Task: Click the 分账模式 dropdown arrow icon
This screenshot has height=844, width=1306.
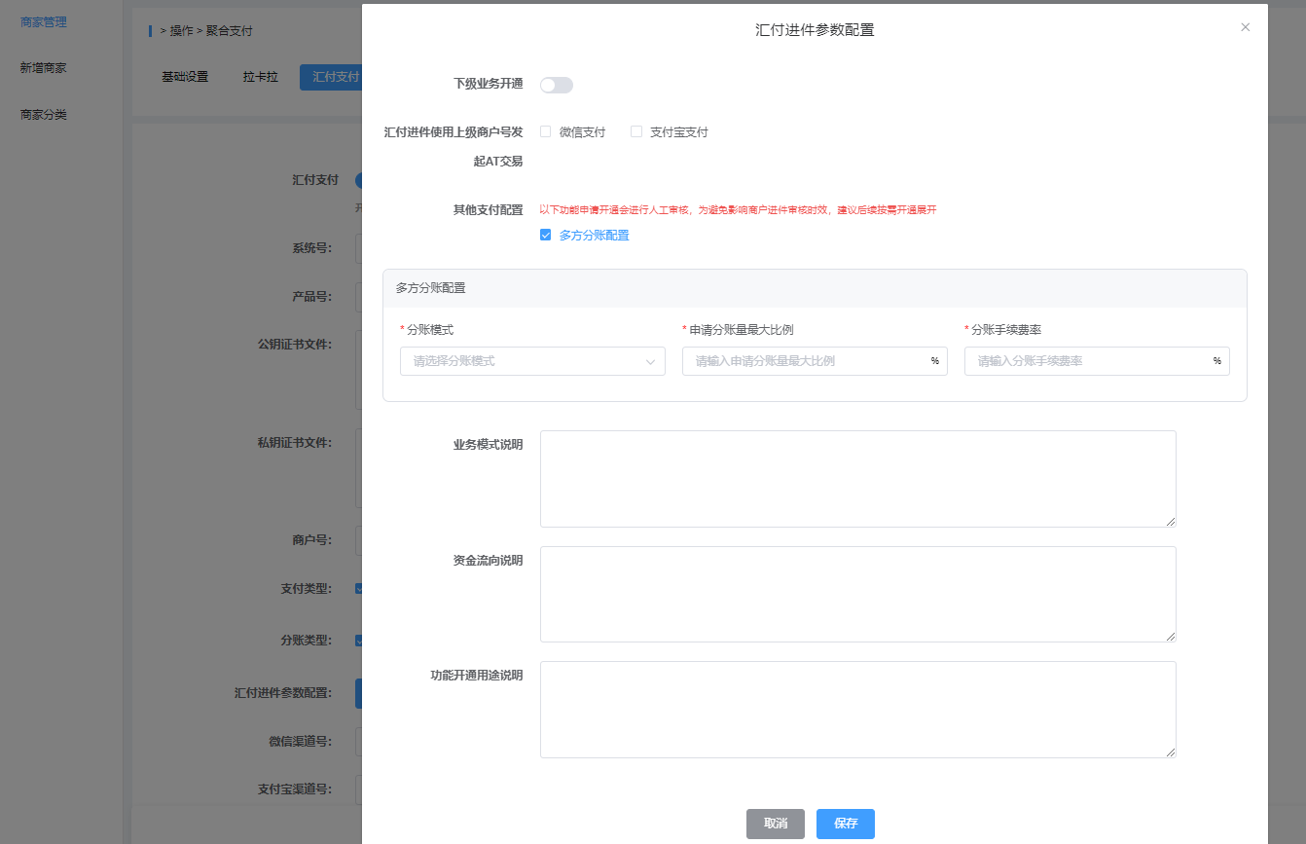Action: pos(650,361)
